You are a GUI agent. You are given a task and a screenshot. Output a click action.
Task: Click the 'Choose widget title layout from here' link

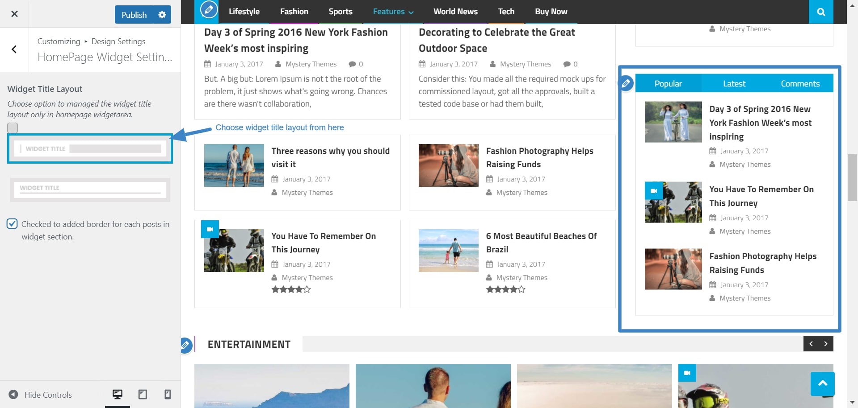pos(280,128)
